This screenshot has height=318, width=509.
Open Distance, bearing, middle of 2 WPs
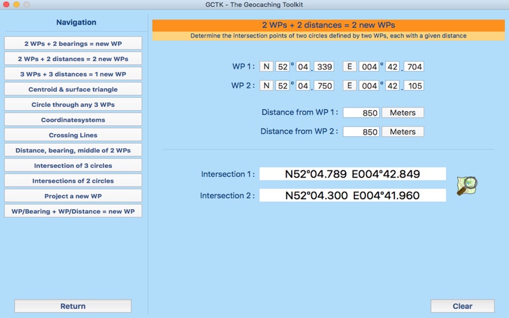[73, 150]
